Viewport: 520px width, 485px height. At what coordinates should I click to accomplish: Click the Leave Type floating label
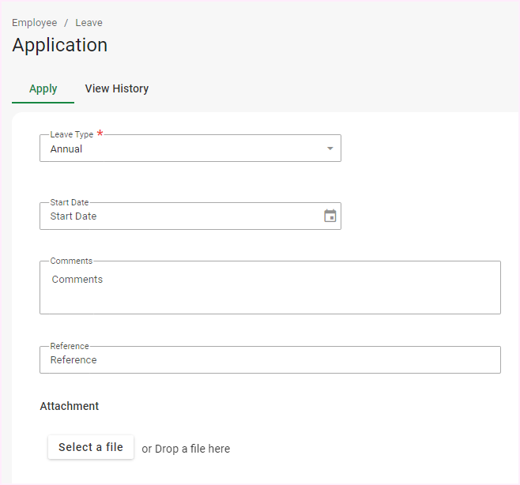point(71,135)
